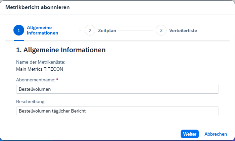Go to the Zeitplan wizard step

pyautogui.click(x=107, y=30)
